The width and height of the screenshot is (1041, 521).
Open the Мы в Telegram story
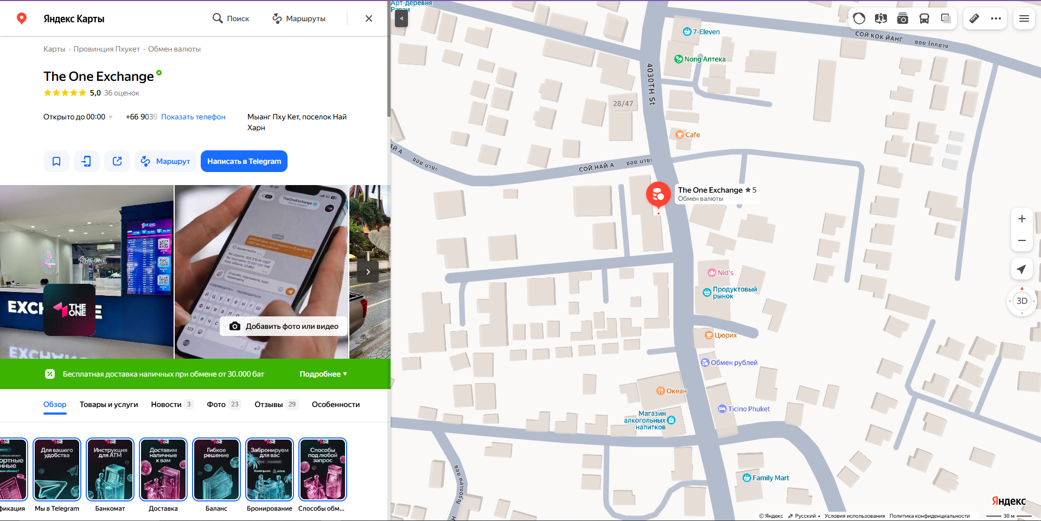[x=57, y=475]
